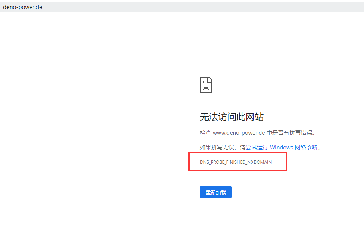Viewport: 364px width, 232px height.
Task: Click the sad page error icon
Action: (206, 85)
